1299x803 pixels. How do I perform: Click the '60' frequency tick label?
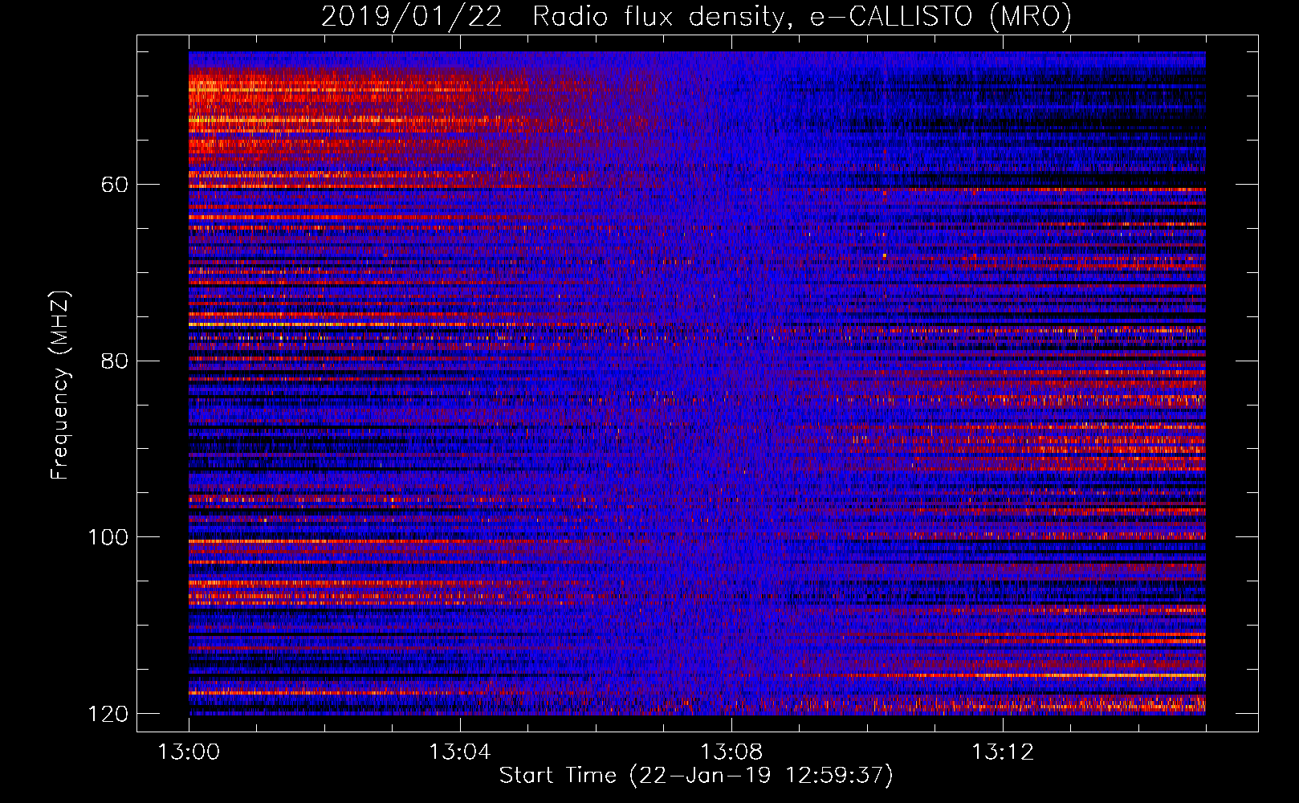(x=115, y=185)
